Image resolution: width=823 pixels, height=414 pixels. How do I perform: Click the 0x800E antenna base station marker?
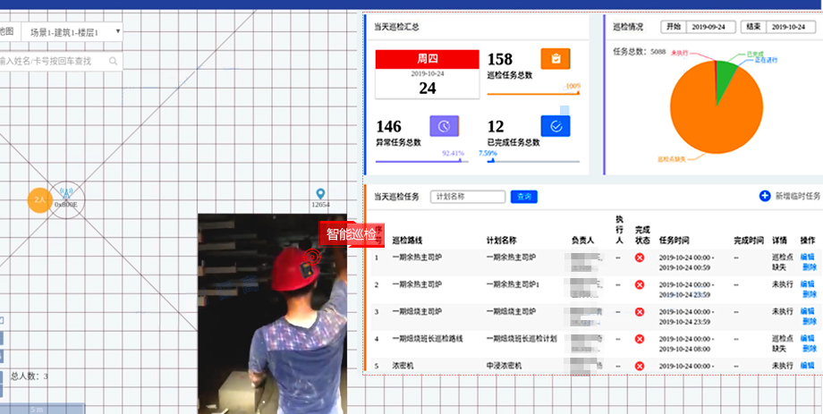(x=66, y=195)
